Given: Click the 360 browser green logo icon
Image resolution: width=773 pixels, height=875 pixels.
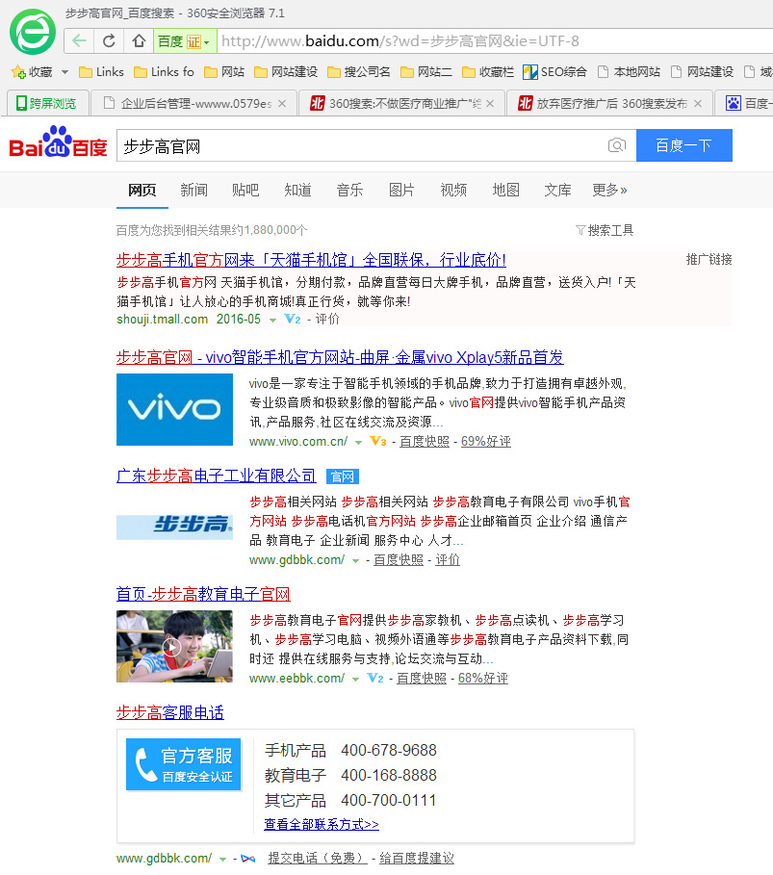Looking at the screenshot, I should [x=33, y=32].
